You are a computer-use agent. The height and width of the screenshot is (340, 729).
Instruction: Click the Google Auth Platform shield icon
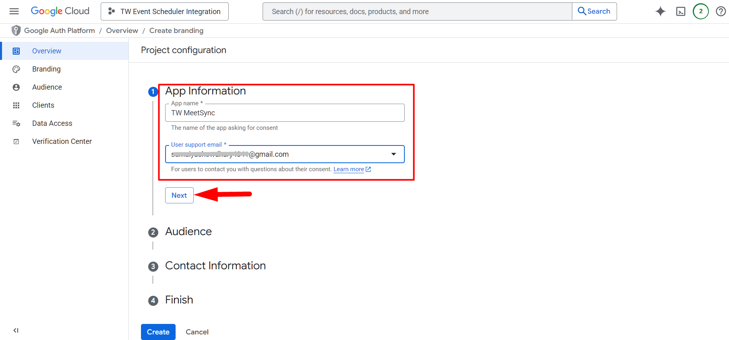click(16, 31)
